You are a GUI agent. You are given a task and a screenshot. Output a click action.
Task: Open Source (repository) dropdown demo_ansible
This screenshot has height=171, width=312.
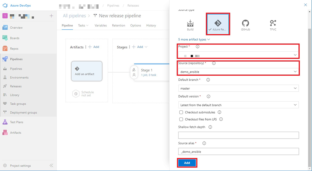[x=239, y=72]
